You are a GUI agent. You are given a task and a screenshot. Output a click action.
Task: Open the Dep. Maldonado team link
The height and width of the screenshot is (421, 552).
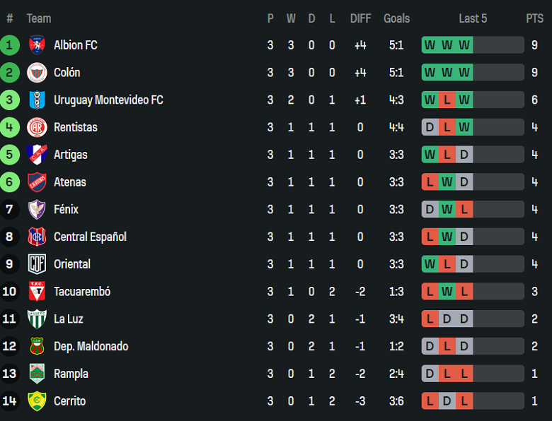tap(91, 347)
